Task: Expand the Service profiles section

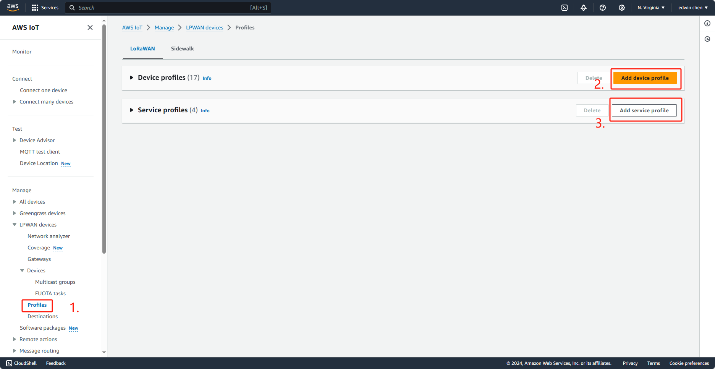Action: coord(131,110)
